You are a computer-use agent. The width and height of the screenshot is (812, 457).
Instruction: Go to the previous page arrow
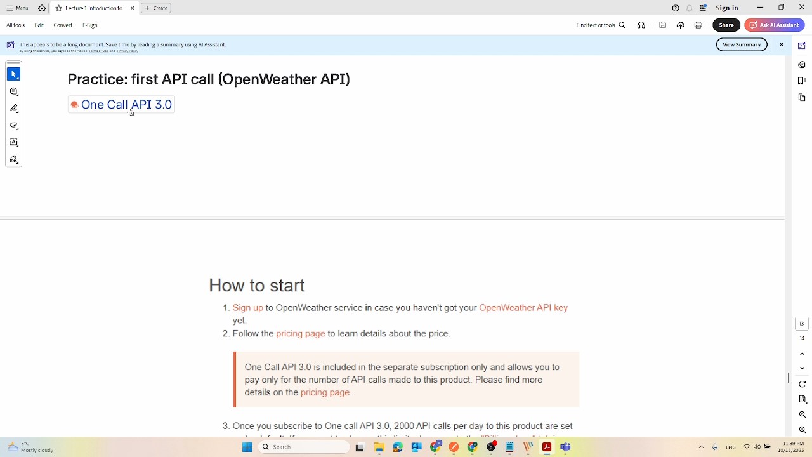802,354
